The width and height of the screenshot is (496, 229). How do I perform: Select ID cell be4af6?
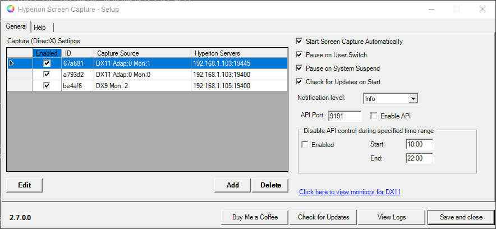(78, 86)
